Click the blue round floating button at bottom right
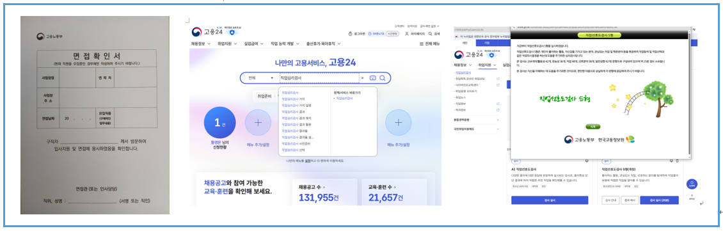Viewport: 723px width, 231px height. coord(691,184)
